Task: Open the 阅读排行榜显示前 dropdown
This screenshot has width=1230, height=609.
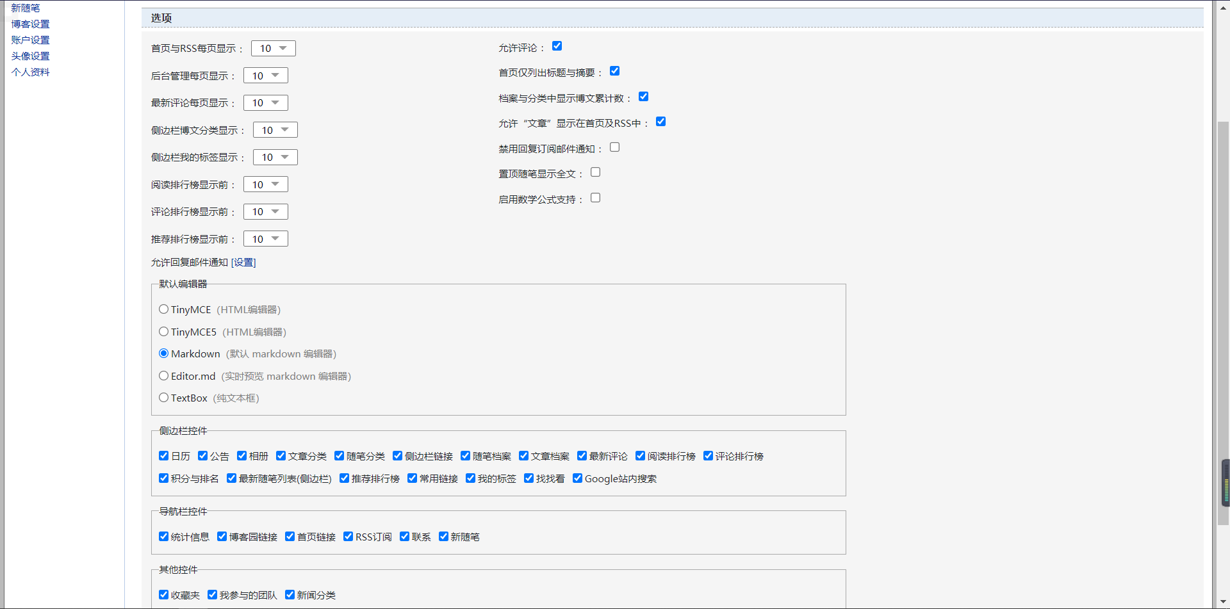Action: [266, 184]
